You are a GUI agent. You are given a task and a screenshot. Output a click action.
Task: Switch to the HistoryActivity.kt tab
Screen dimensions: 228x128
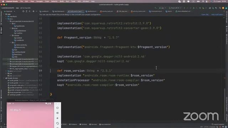(155, 11)
